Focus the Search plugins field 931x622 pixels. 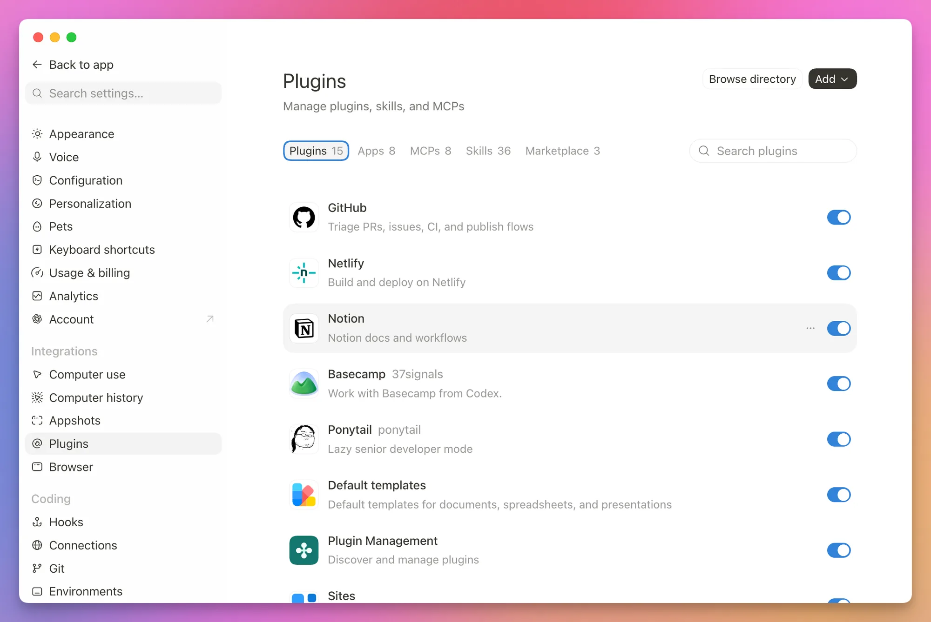pos(773,151)
